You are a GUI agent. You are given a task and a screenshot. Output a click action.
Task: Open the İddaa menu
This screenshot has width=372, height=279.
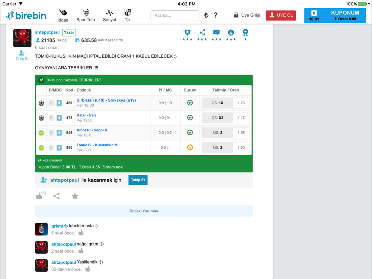tap(63, 15)
